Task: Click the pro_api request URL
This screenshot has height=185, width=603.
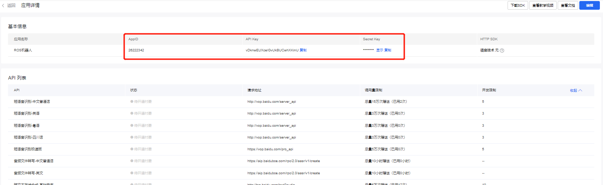Action: 270,149
